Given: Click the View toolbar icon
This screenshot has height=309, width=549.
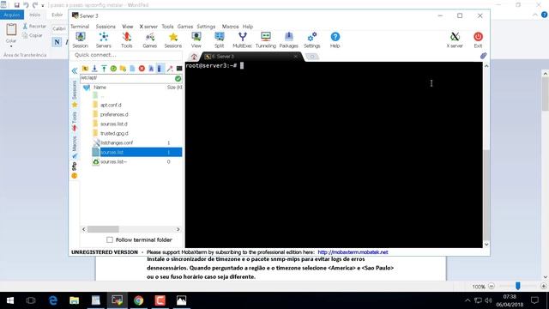Looking at the screenshot, I should (x=196, y=40).
